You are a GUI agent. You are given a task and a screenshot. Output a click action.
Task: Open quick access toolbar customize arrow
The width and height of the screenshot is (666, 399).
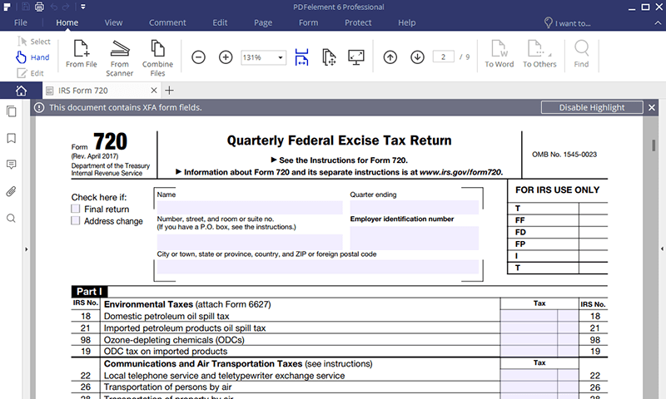pos(82,7)
